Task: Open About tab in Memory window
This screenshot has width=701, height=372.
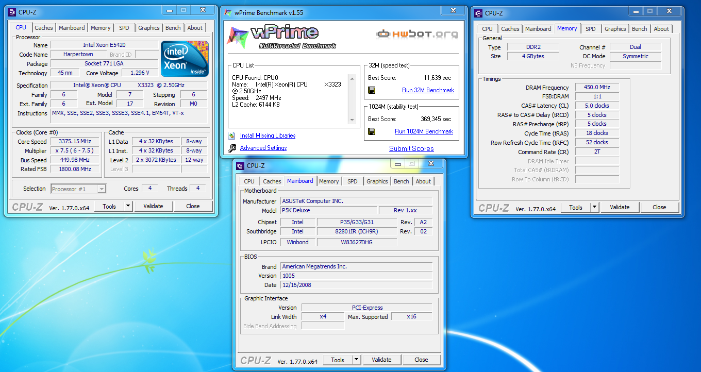Action: pyautogui.click(x=662, y=29)
